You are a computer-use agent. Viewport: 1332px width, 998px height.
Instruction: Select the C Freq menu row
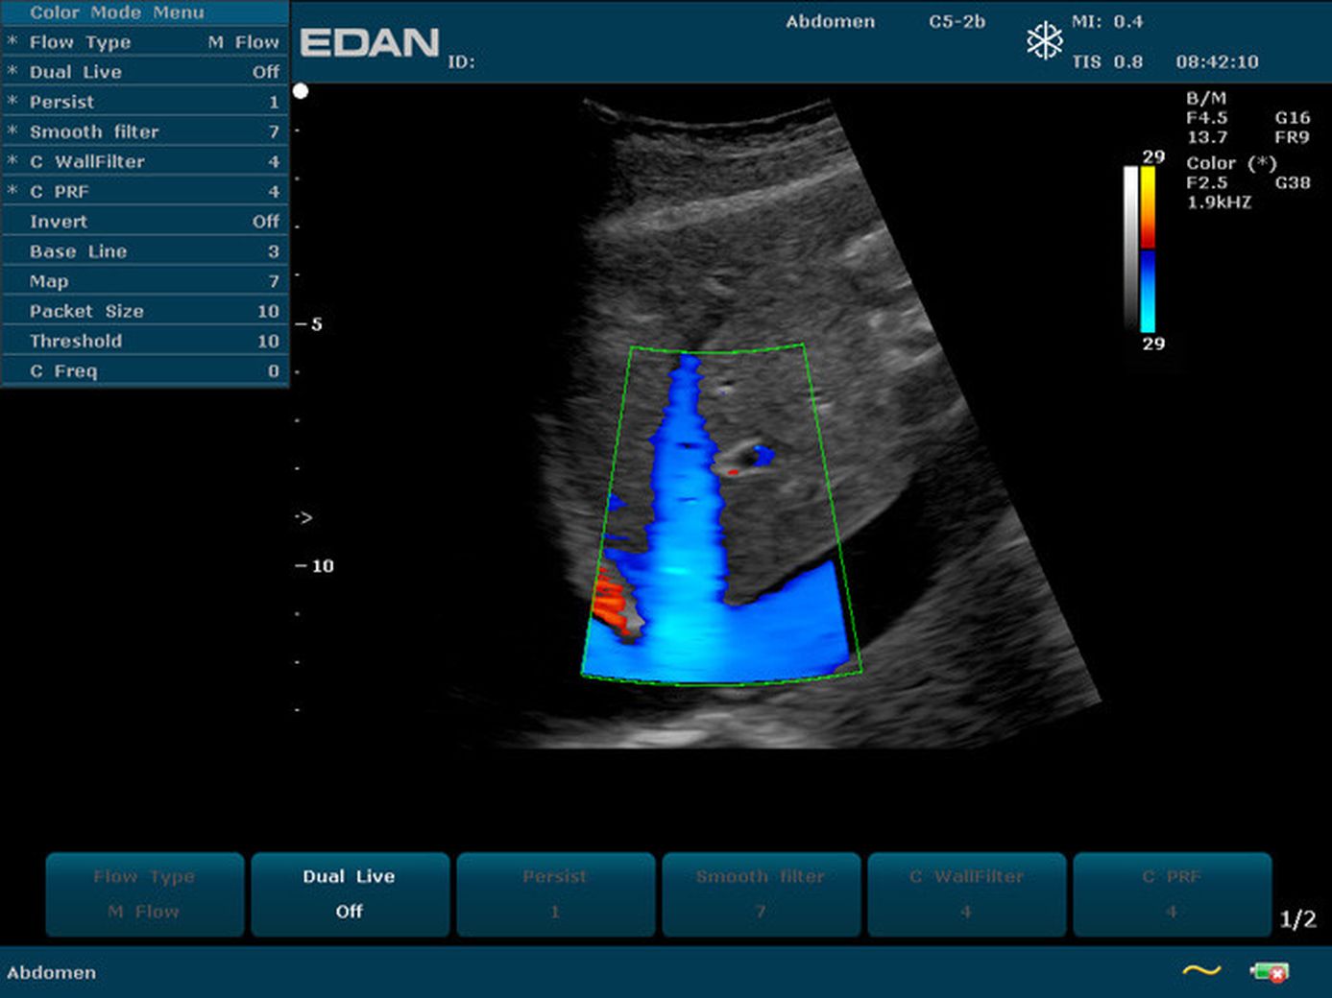click(144, 371)
